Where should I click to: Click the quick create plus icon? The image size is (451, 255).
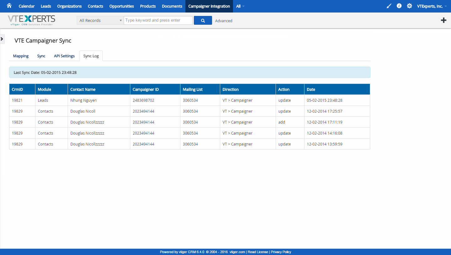click(x=443, y=20)
